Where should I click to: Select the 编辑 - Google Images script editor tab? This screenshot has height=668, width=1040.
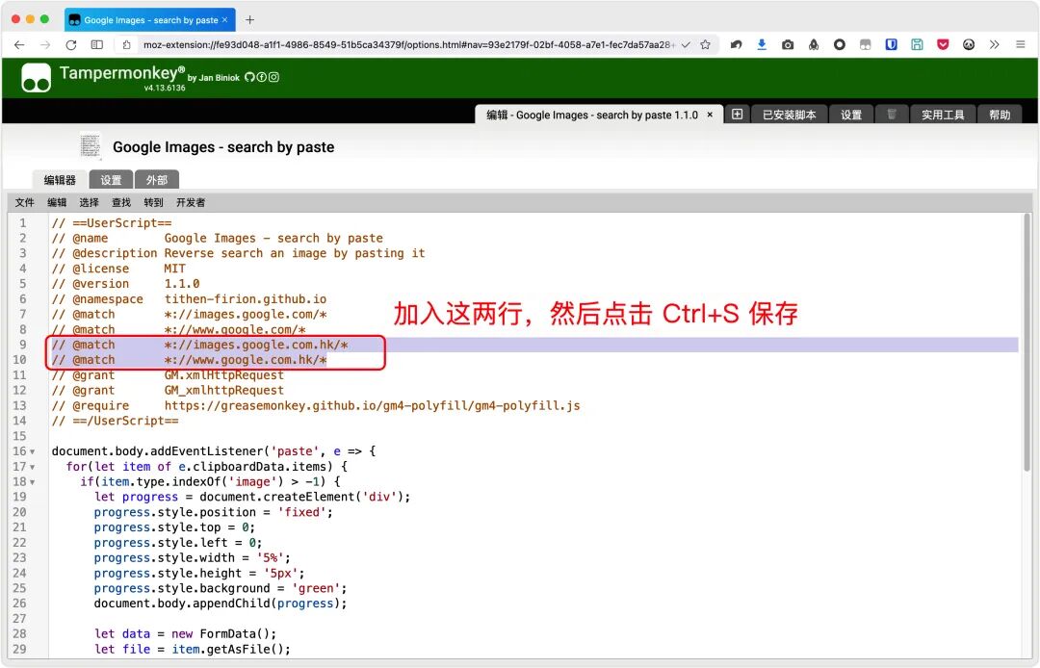point(591,115)
